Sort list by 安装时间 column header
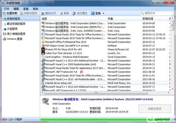This screenshot has height=123, width=176. 155,19
